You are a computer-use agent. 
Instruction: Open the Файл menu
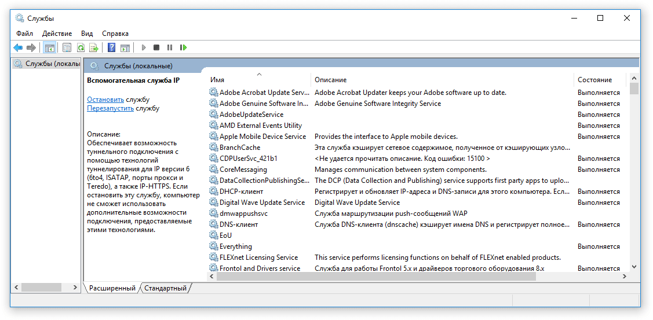[24, 34]
